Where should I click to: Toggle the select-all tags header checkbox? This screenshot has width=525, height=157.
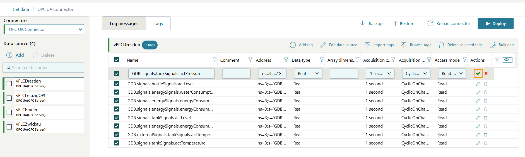116,60
